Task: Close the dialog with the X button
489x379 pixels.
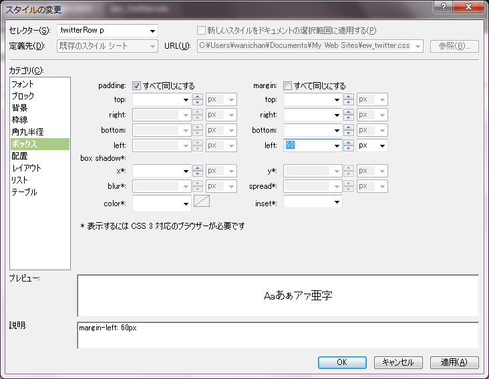Action: (468, 6)
